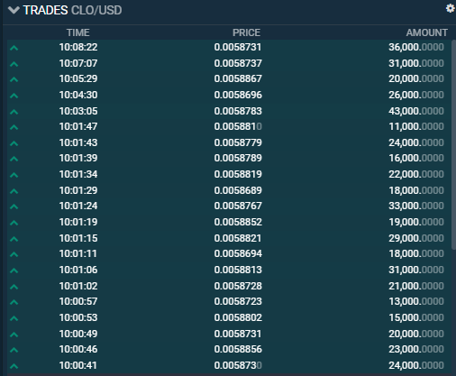Select price 0.0058783

pos(238,111)
